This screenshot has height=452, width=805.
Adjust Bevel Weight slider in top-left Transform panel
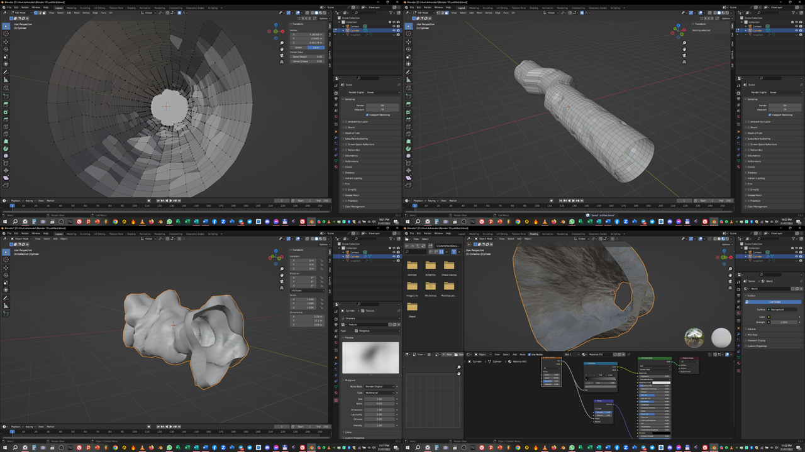(x=307, y=56)
